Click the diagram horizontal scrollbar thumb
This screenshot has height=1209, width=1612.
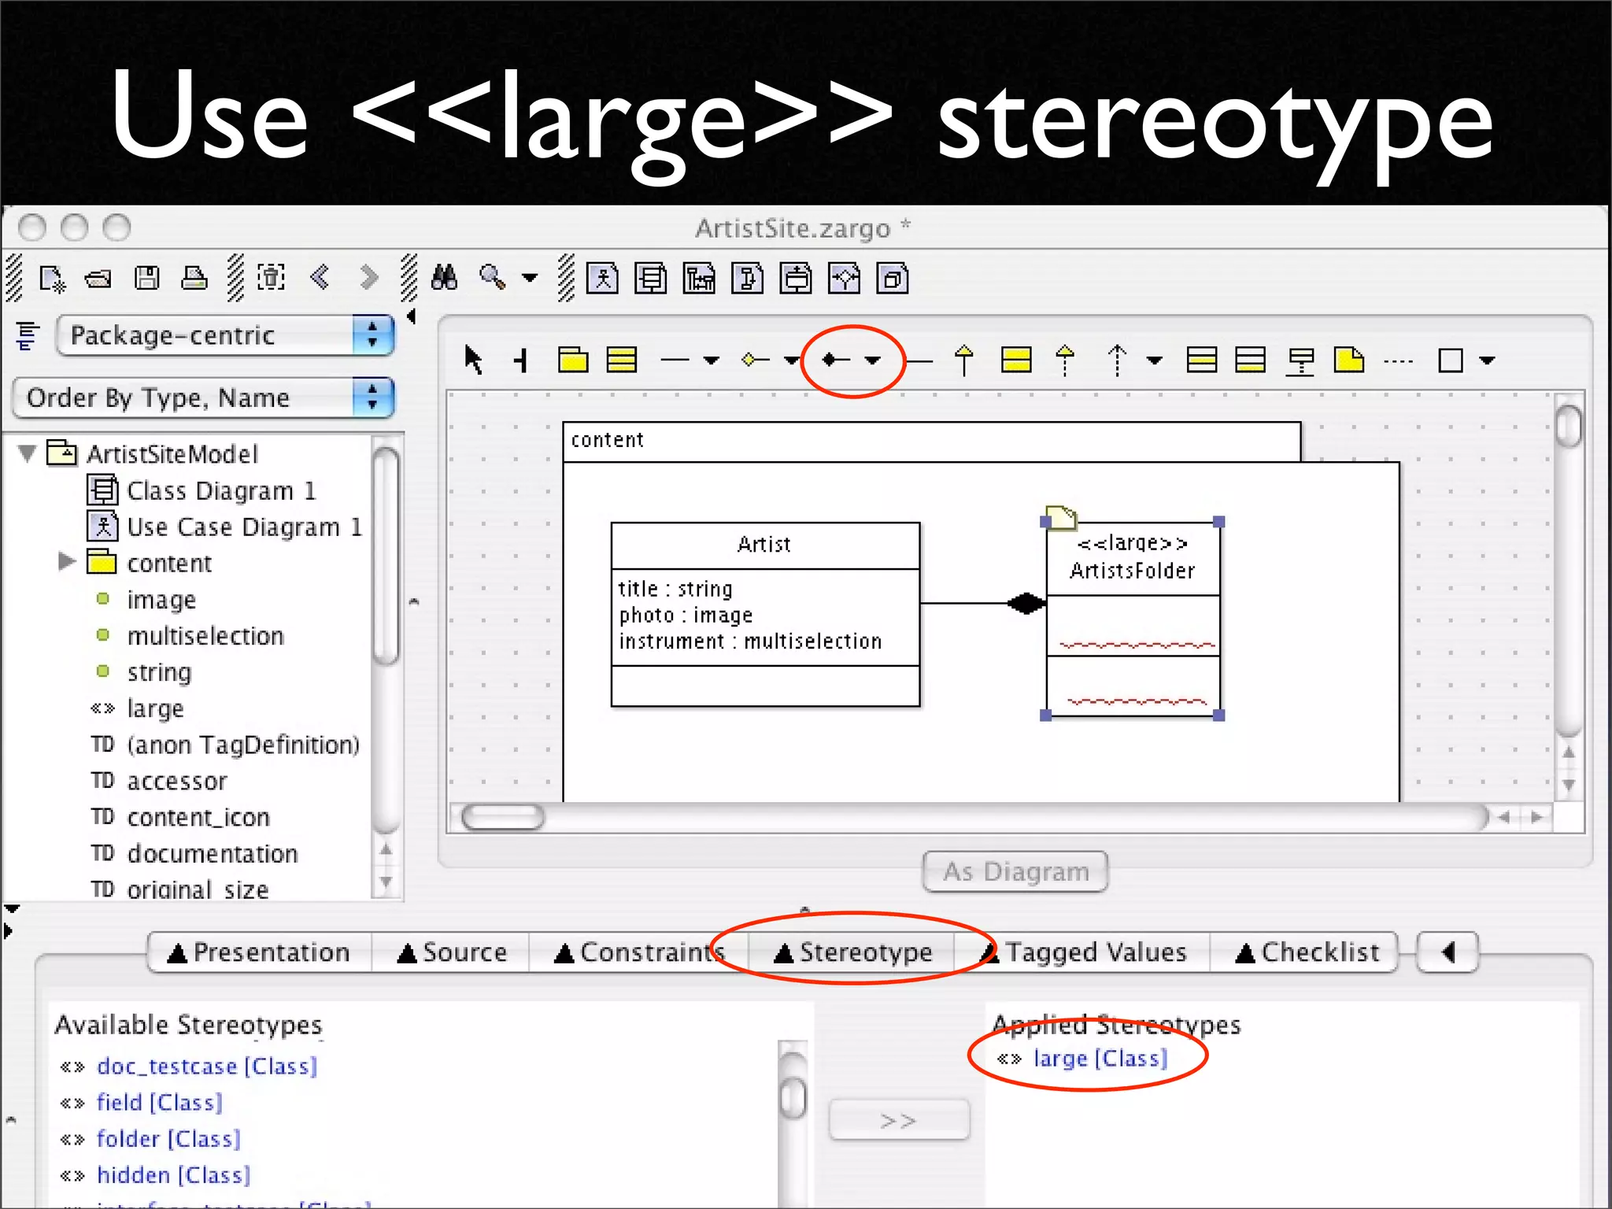(x=503, y=817)
